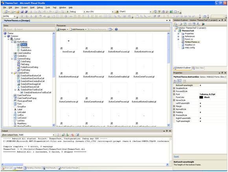The height and width of the screenshot is (172, 228).
Task: Expand the References folder in Solution Explorer
Action: tap(178, 36)
